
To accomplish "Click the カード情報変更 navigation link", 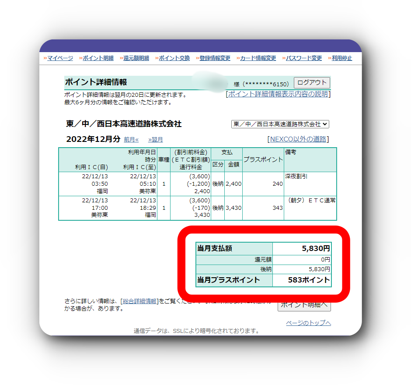I will pyautogui.click(x=258, y=58).
